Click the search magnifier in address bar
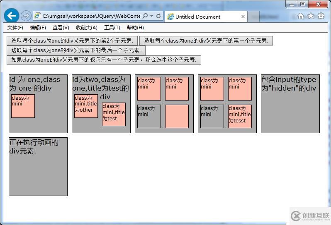Image resolution: width=331 pixels, height=225 pixels. pyautogui.click(x=145, y=16)
